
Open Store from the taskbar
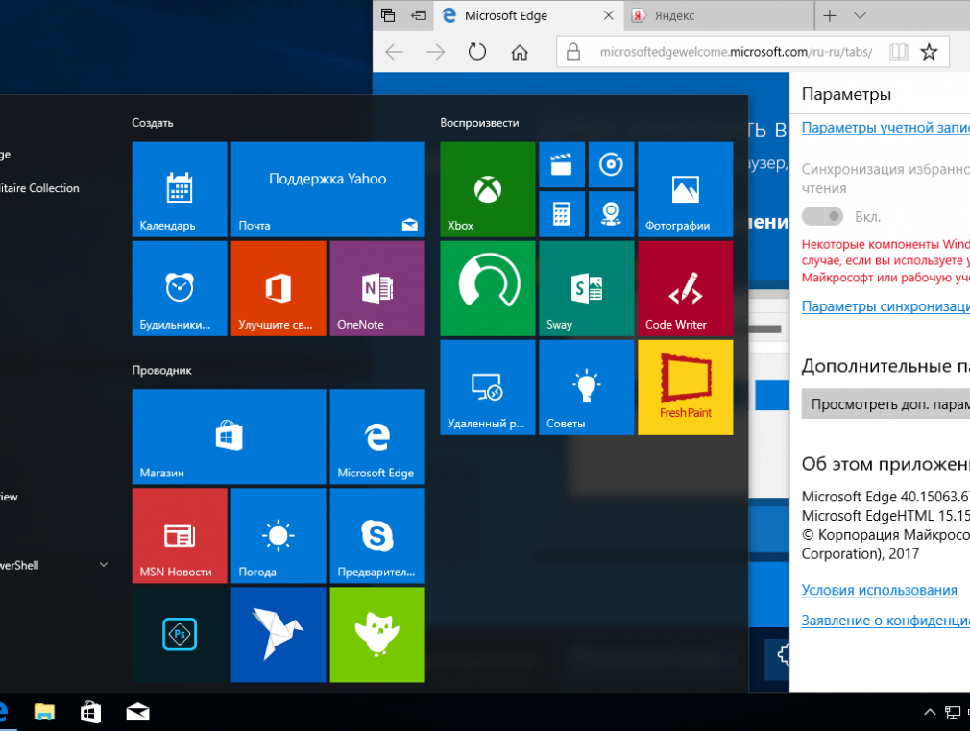[x=90, y=713]
